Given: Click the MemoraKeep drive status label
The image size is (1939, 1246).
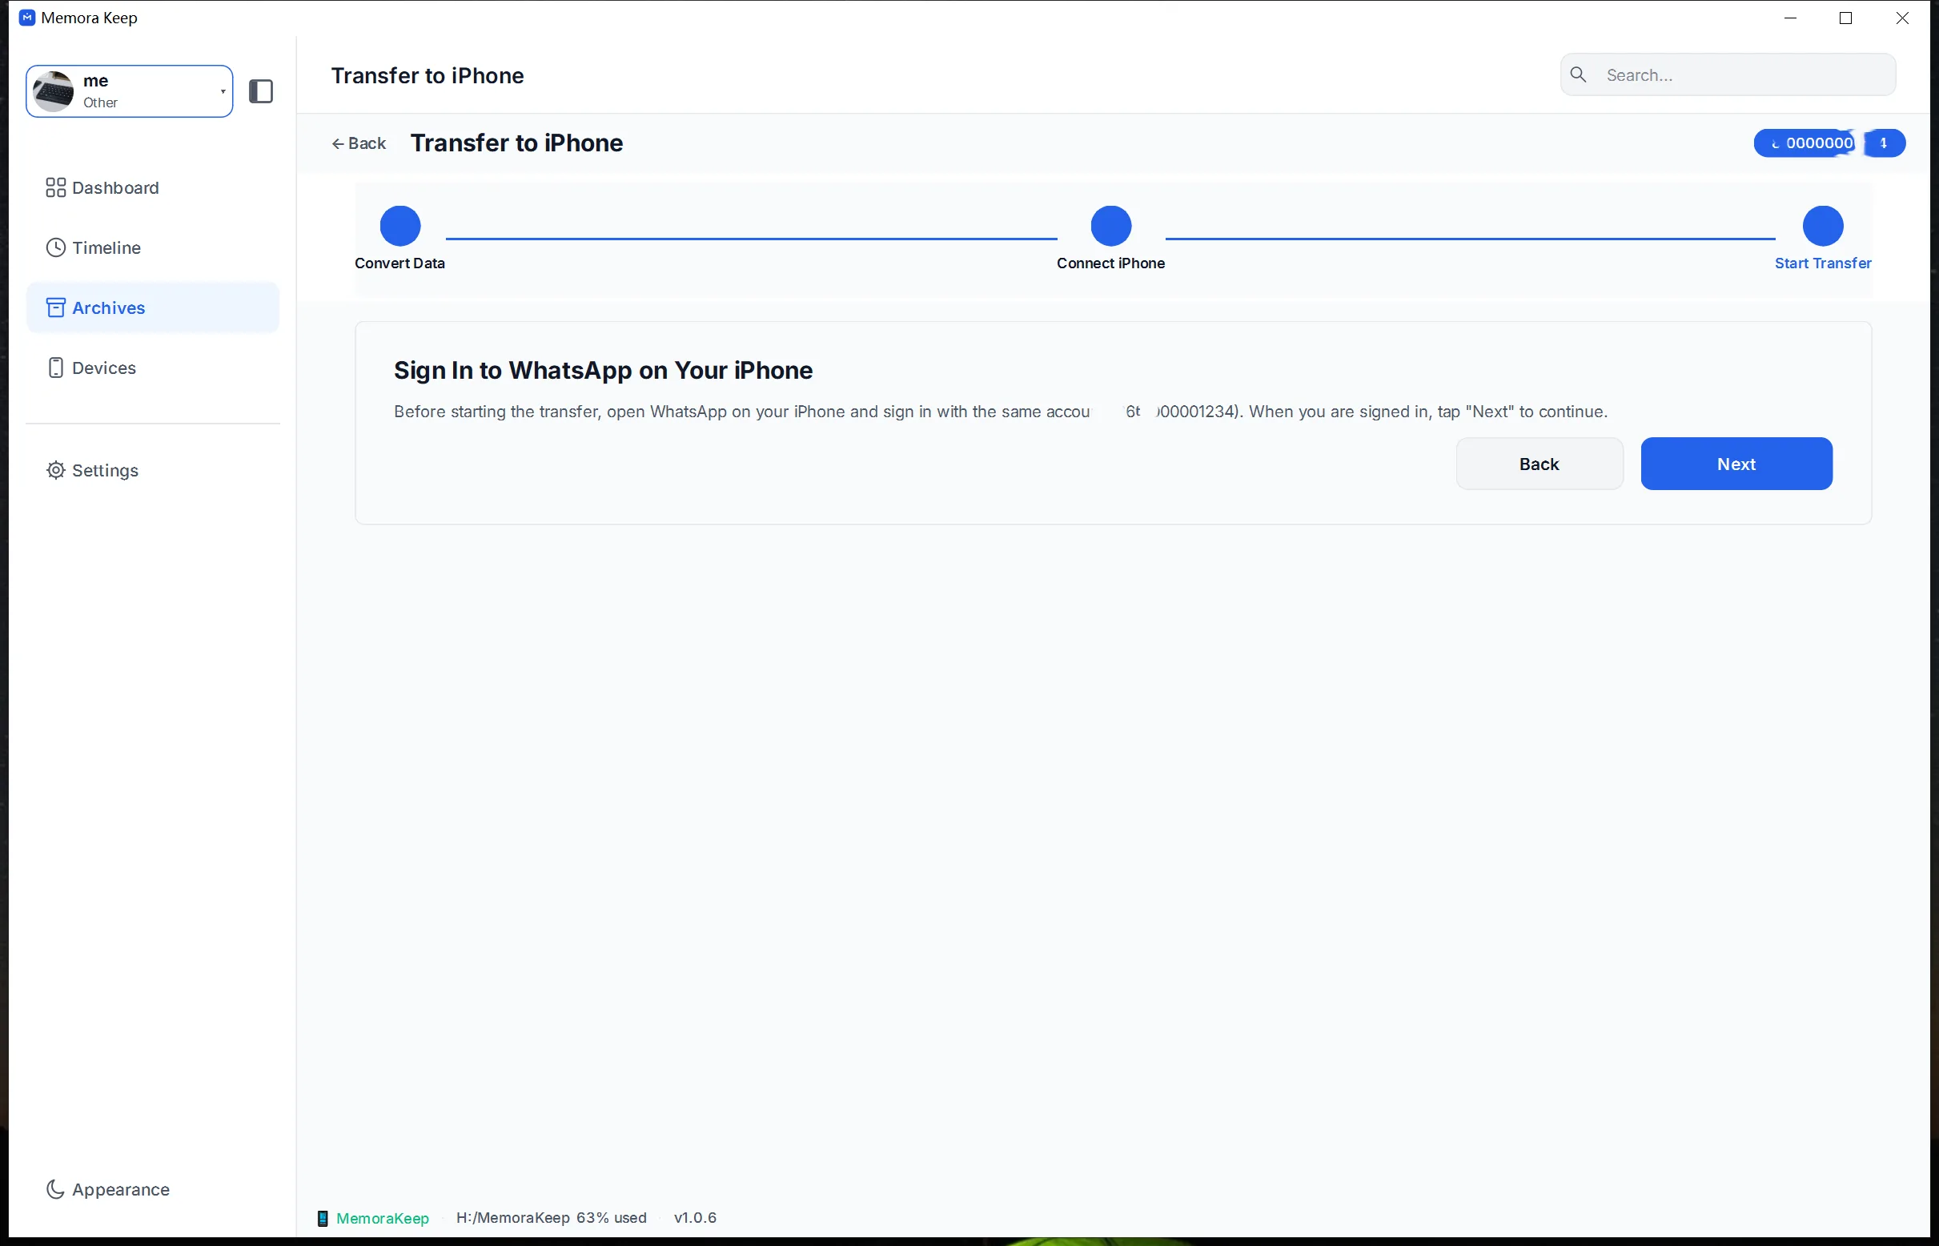Looking at the screenshot, I should pos(382,1218).
